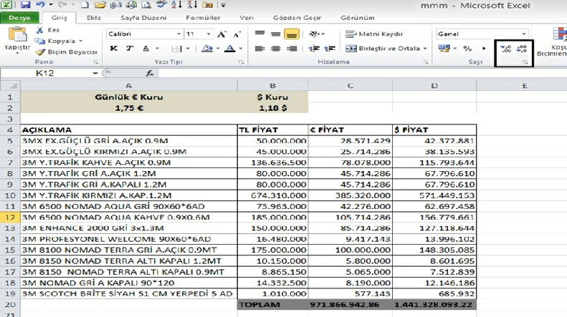Image resolution: width=567 pixels, height=317 pixels.
Task: Cut selection with Kes
Action: 48,30
